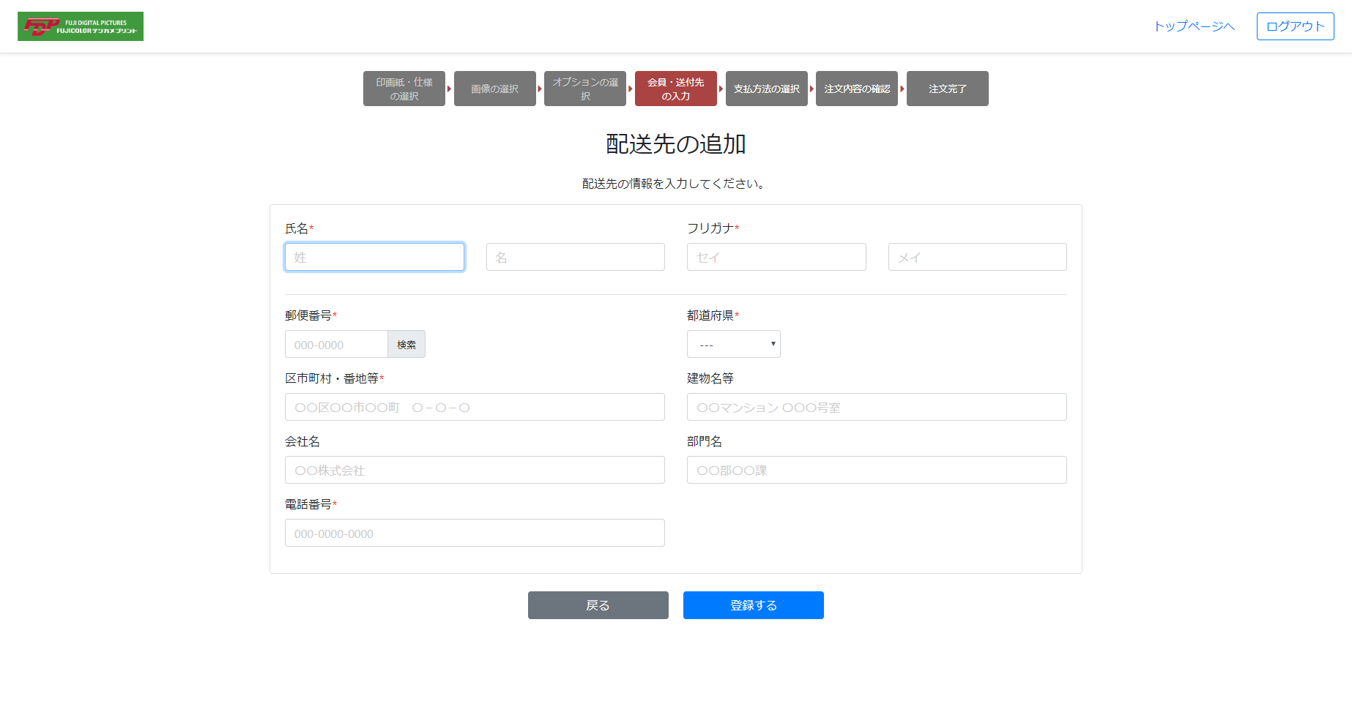The image size is (1352, 715).
Task: Click the 部門名 department field
Action: 877,470
